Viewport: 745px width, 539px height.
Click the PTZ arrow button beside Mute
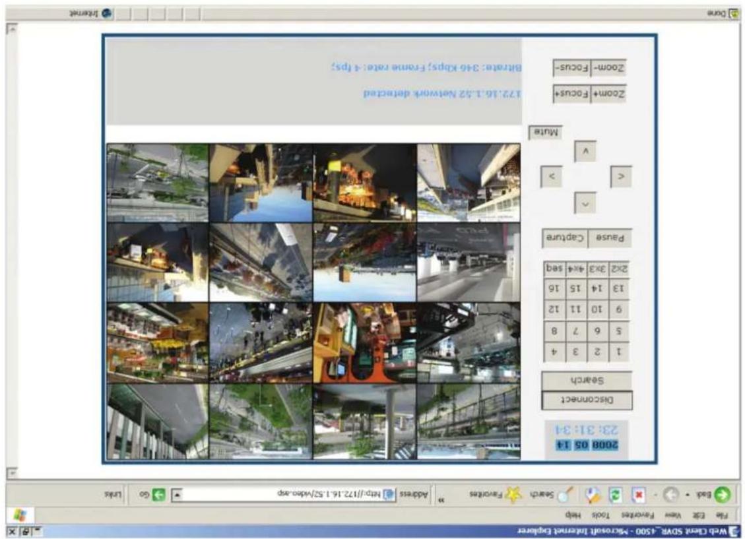click(x=585, y=152)
